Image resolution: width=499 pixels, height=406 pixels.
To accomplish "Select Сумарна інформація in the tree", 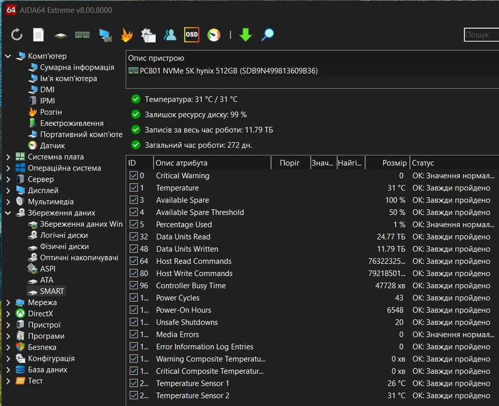I will click(x=77, y=67).
